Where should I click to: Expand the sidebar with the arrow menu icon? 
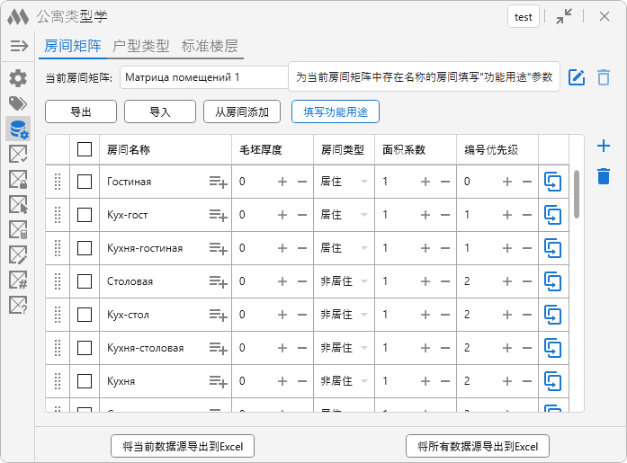(x=19, y=46)
